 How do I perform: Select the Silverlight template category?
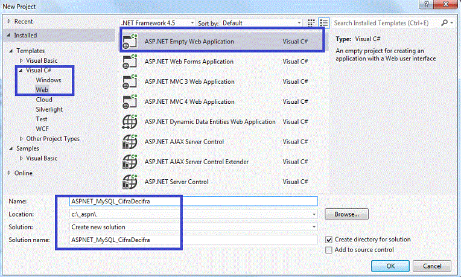pyautogui.click(x=49, y=109)
